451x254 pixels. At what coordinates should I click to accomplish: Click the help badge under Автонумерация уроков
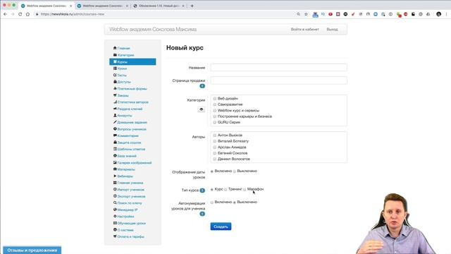[x=202, y=214]
